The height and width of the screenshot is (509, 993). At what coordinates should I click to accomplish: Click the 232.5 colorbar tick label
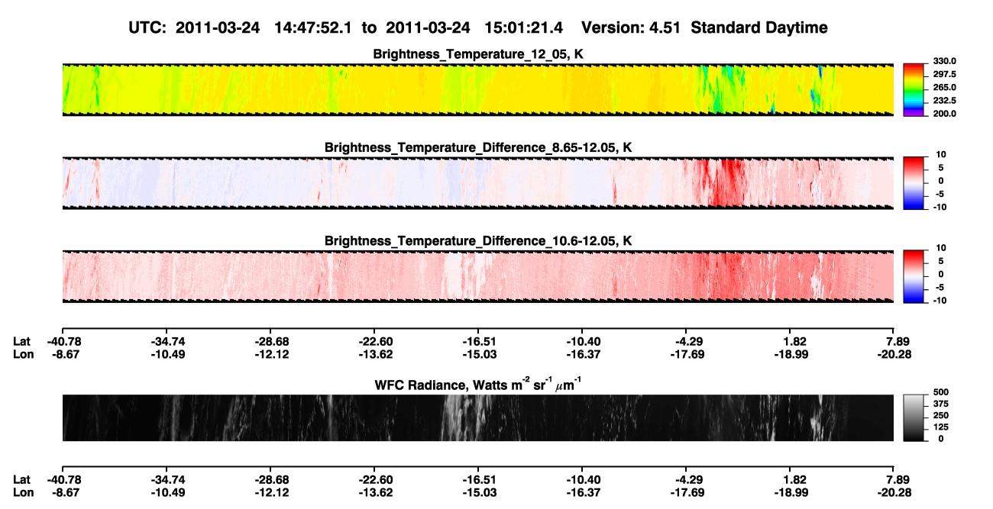tap(944, 101)
